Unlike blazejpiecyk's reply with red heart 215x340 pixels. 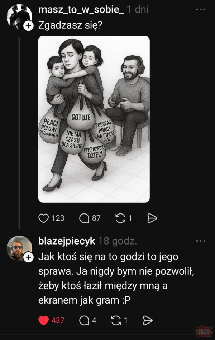(x=43, y=320)
